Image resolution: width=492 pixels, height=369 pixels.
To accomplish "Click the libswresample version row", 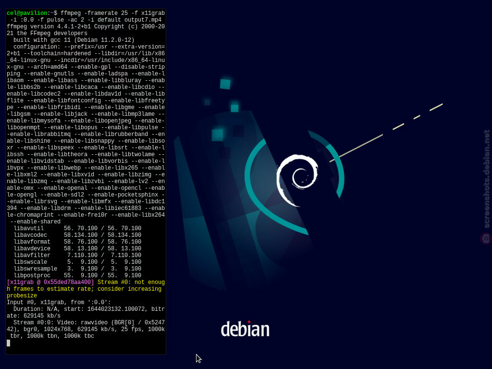I will [x=77, y=269].
